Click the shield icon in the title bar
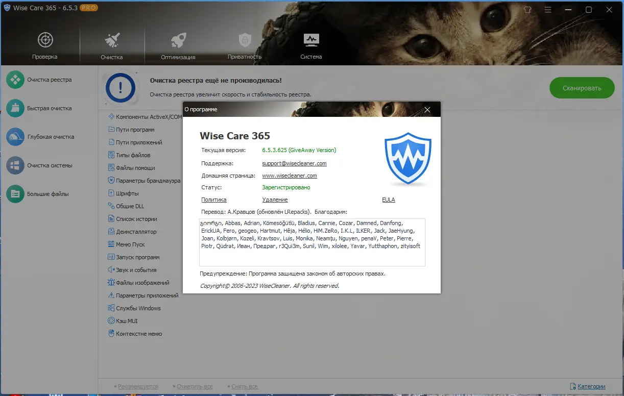Screen dimensions: 624x396 coord(527,9)
